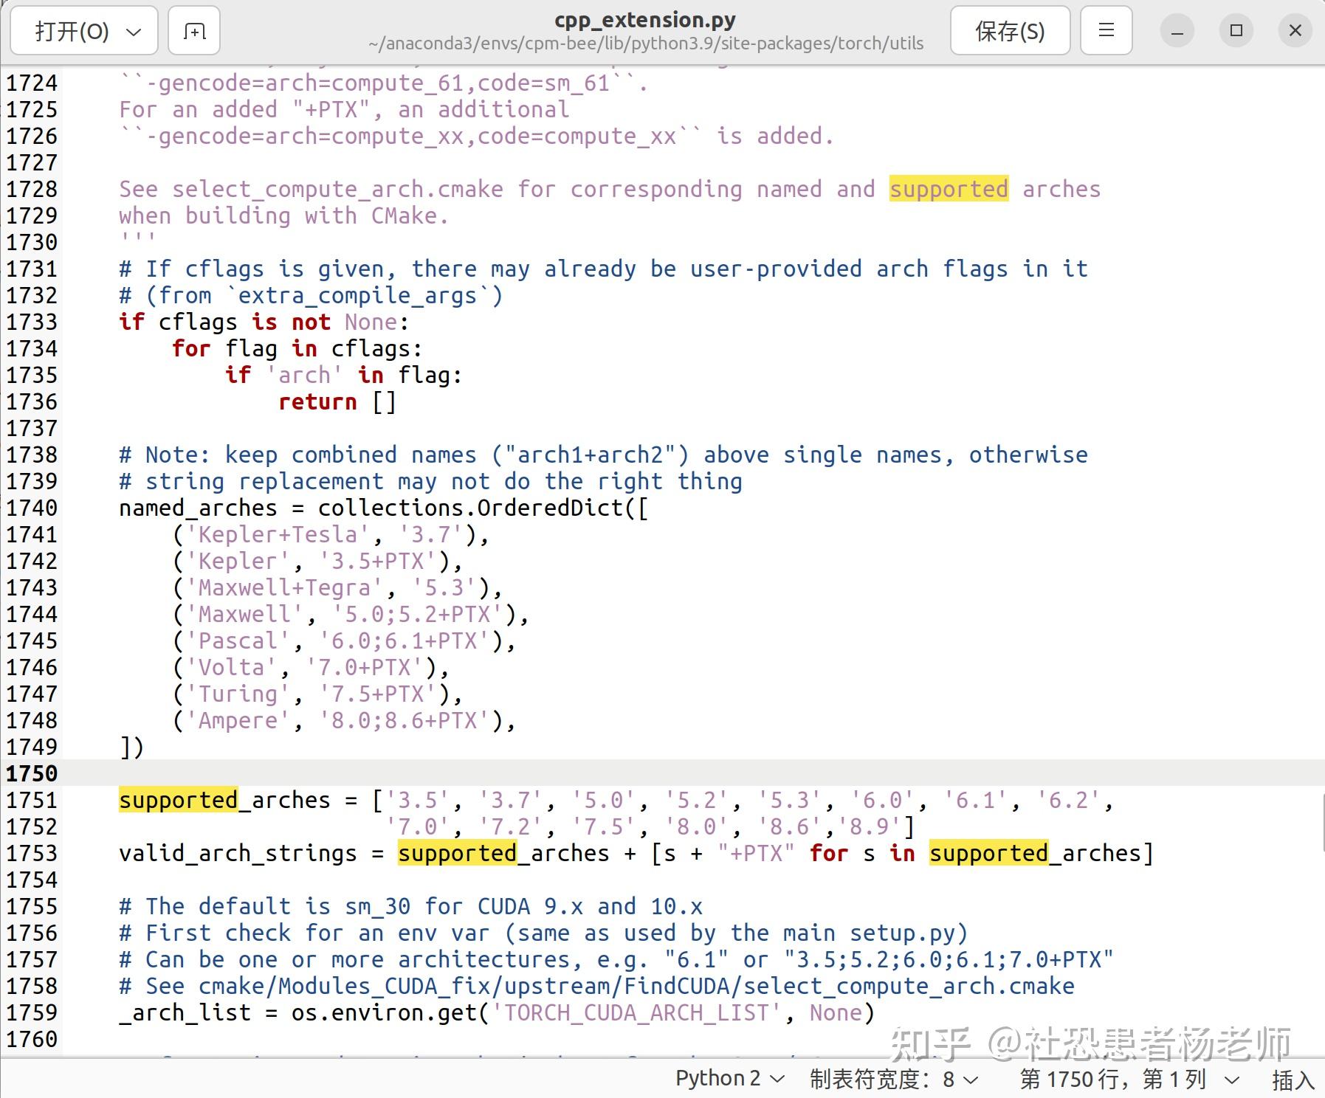Click 'collections.OrderedDict' on line 1740
Image resolution: width=1325 pixels, height=1098 pixels.
(470, 508)
